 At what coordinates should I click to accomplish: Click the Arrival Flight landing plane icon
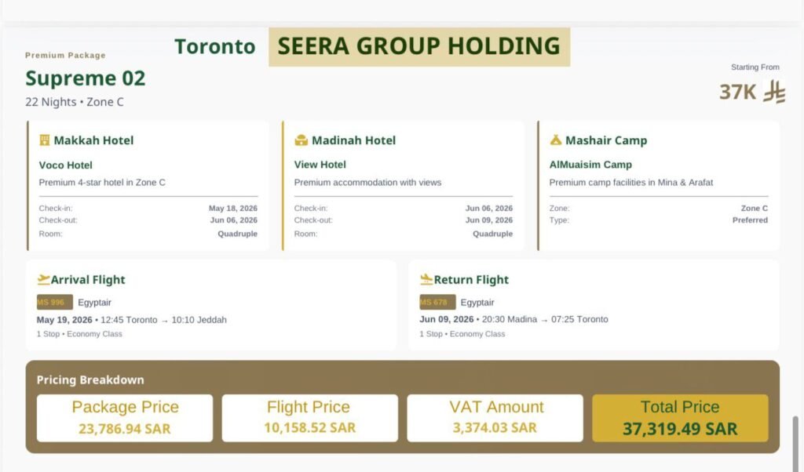pyautogui.click(x=43, y=280)
